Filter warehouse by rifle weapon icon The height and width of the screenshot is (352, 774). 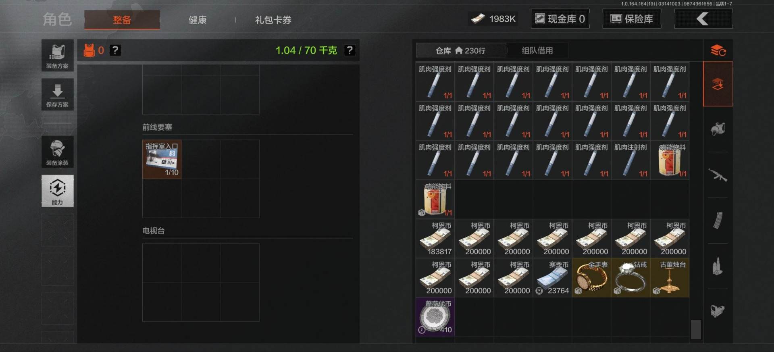point(718,175)
